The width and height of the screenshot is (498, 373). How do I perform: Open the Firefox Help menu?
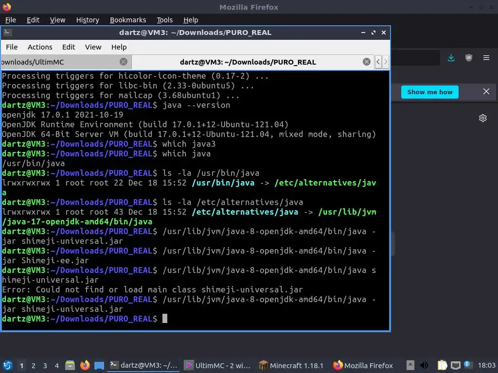191,20
